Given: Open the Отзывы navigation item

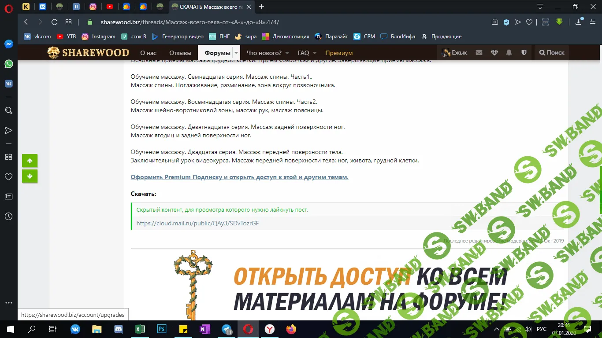Looking at the screenshot, I should tap(180, 53).
